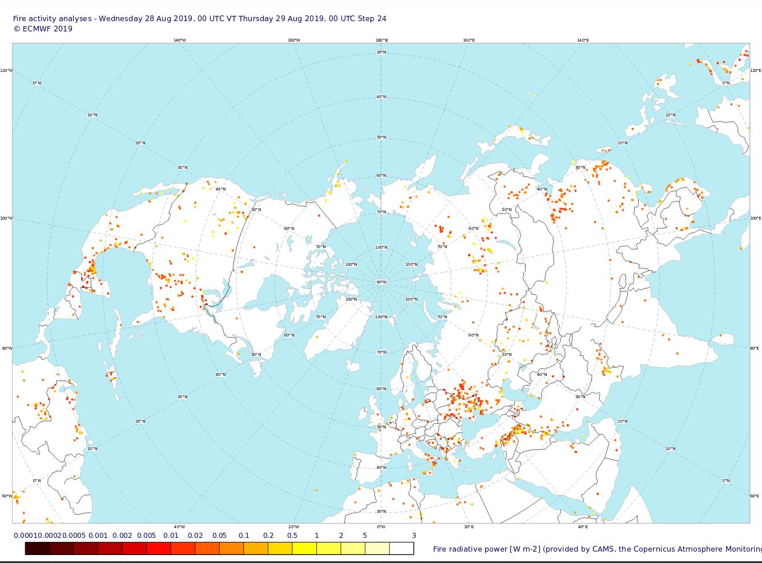762x563 pixels.
Task: Click the legend swatch between 0.0002 and 0.0005
Action: pos(61,549)
